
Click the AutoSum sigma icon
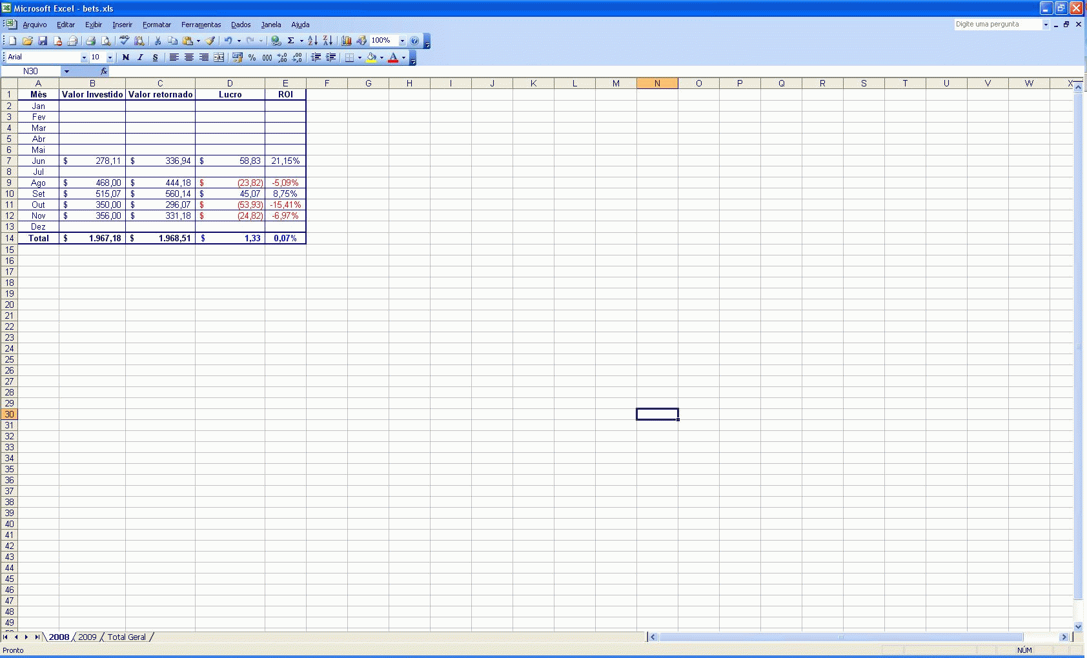click(291, 41)
